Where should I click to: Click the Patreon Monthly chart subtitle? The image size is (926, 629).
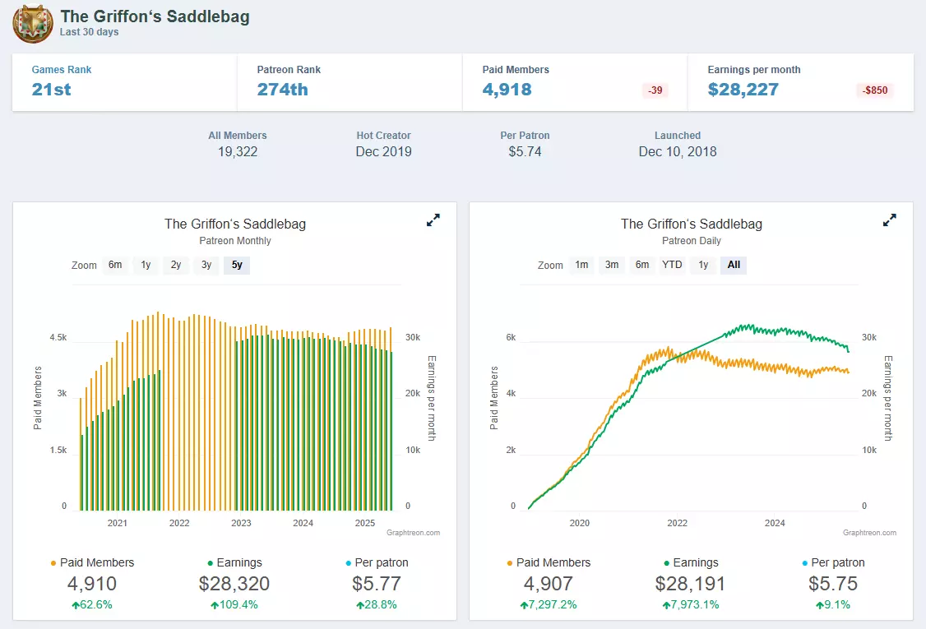pyautogui.click(x=235, y=241)
